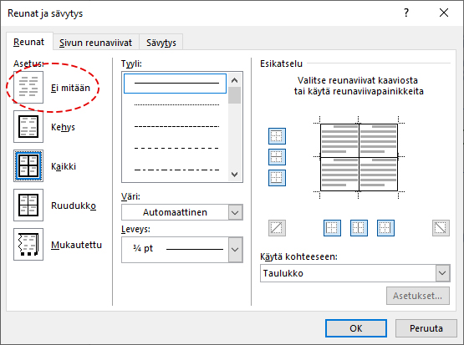Click the Tyyli list scroll down arrow
Screen dimensions: 464x345
[x=235, y=175]
